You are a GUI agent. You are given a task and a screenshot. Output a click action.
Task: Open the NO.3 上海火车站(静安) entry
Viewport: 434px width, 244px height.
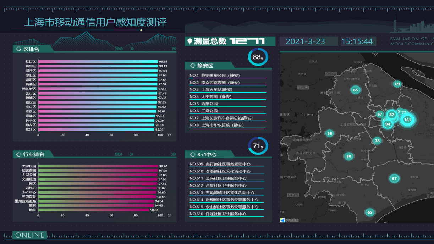click(216, 89)
